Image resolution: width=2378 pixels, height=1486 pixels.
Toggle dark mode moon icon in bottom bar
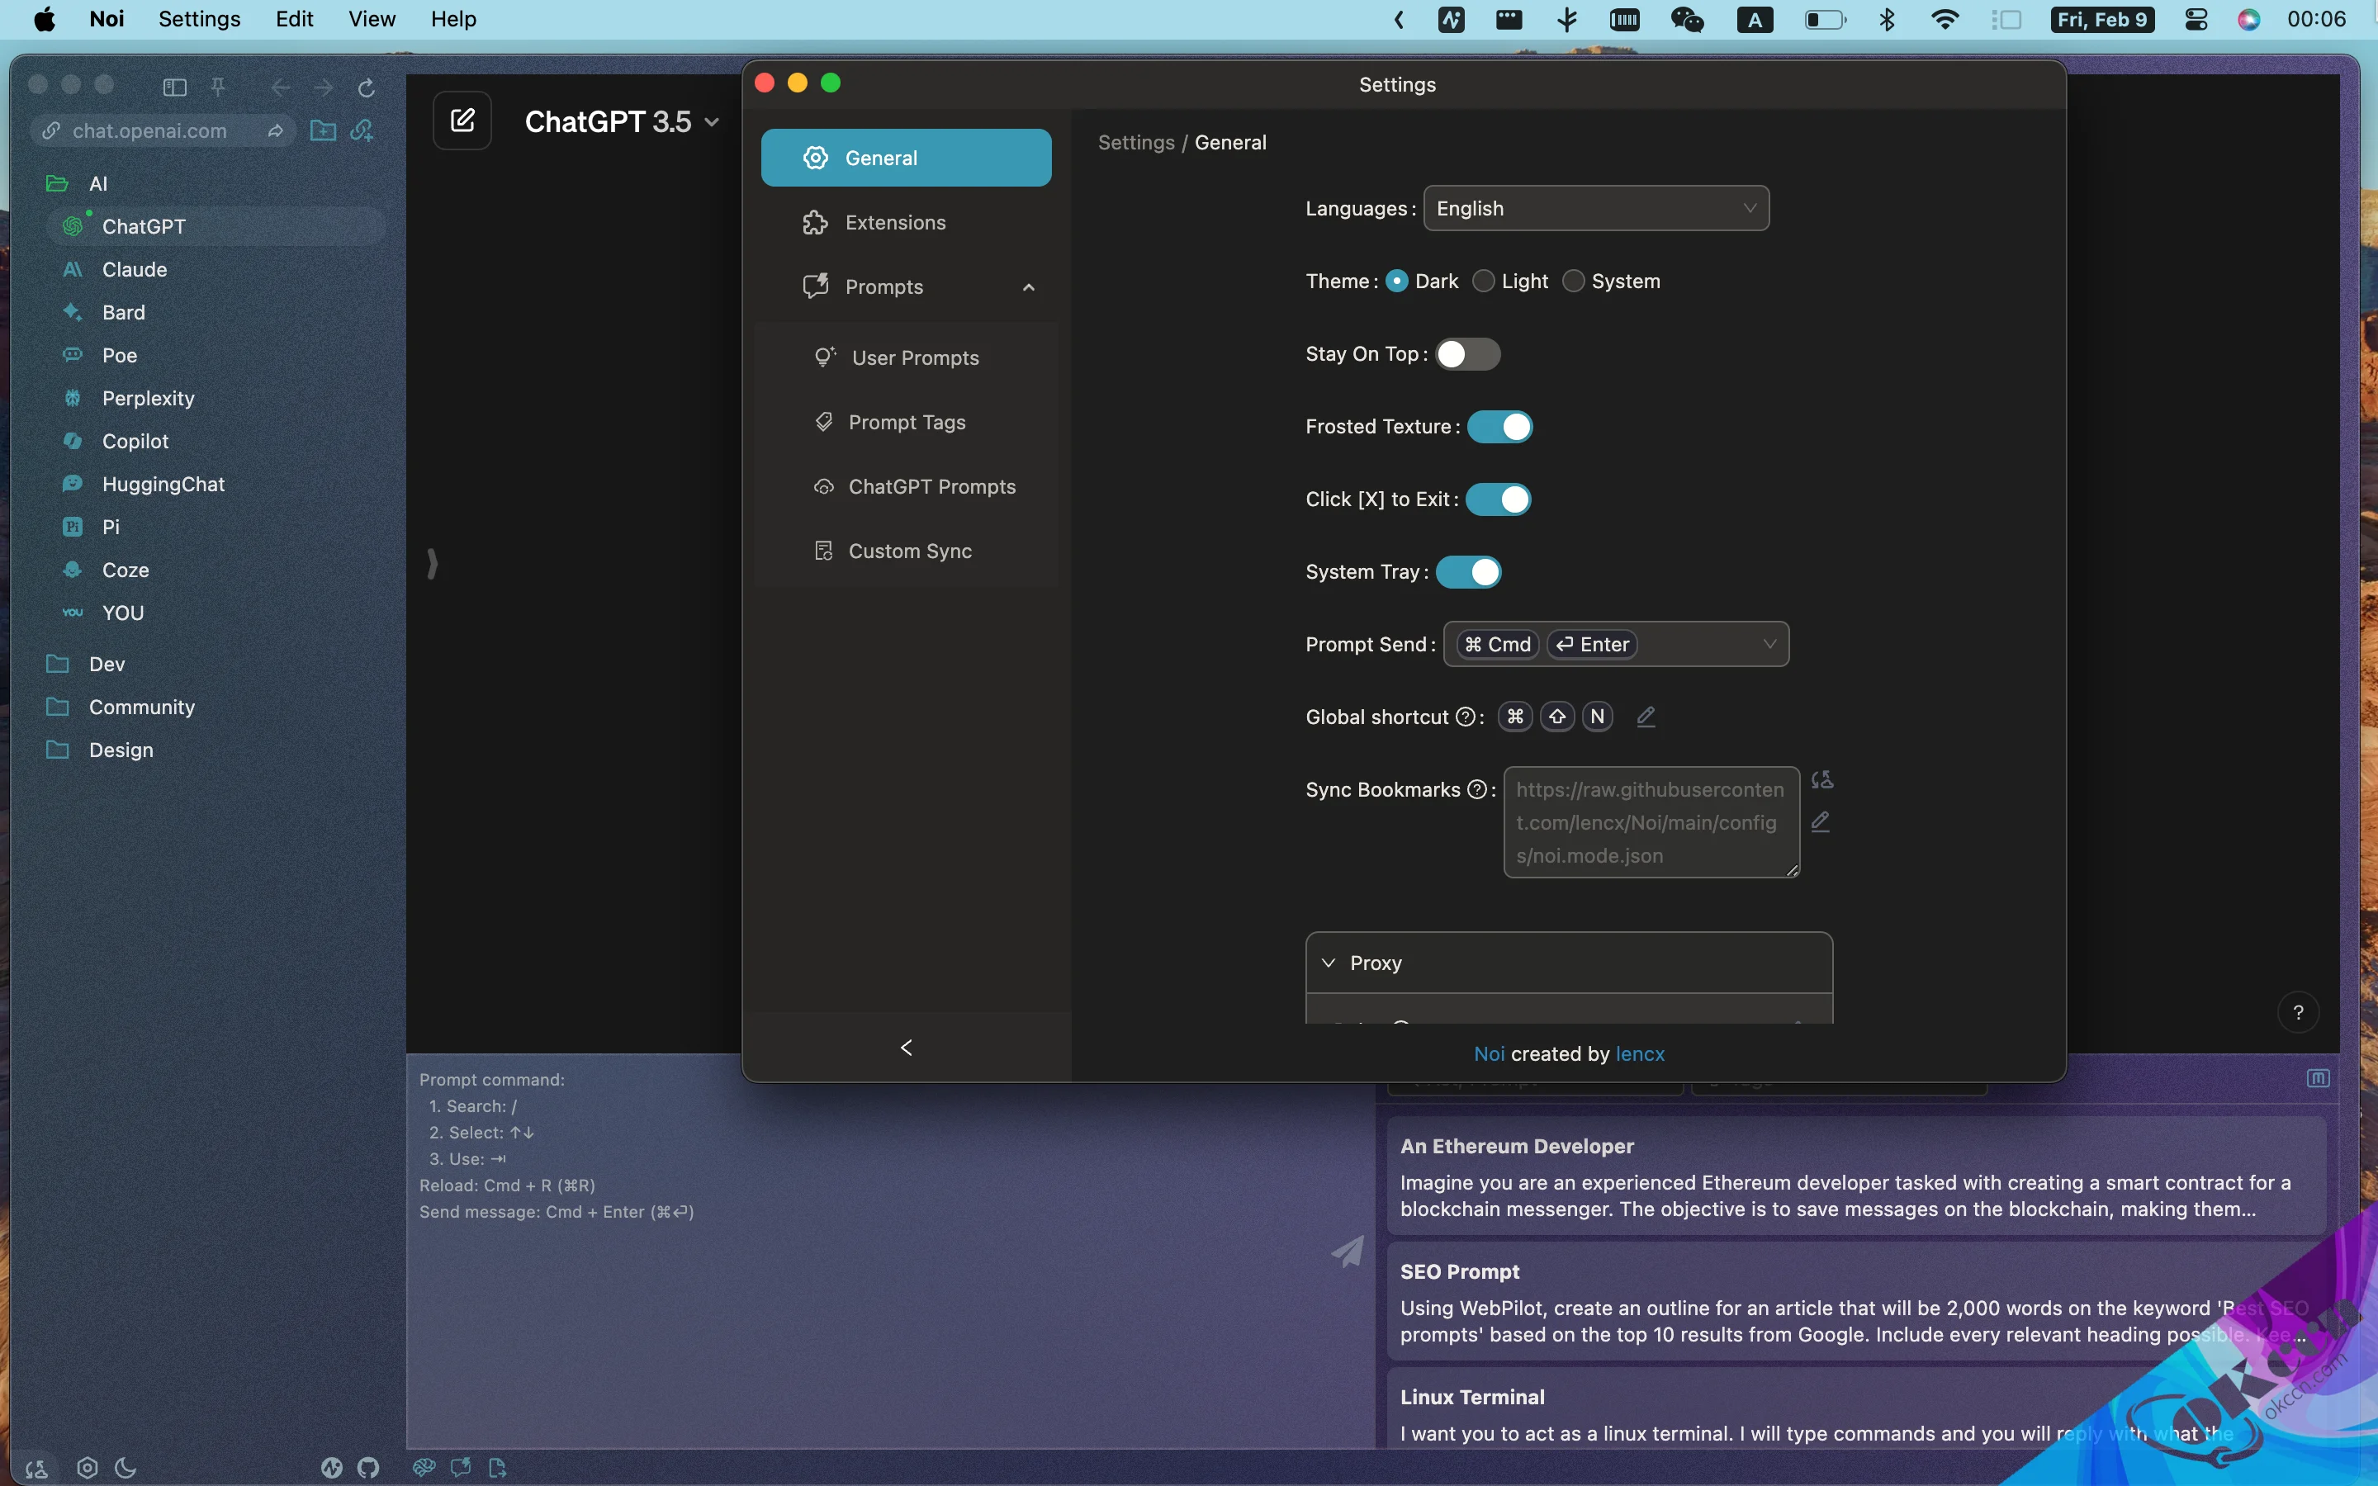pyautogui.click(x=126, y=1467)
